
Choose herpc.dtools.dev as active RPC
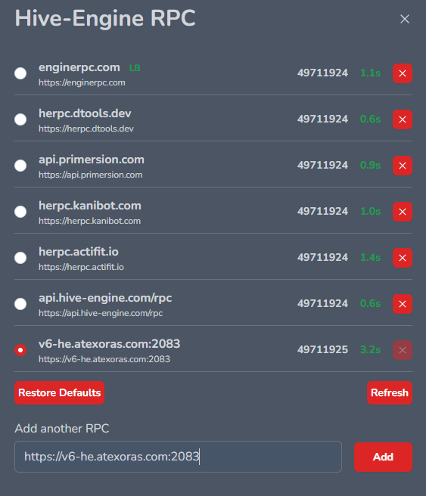point(20,119)
